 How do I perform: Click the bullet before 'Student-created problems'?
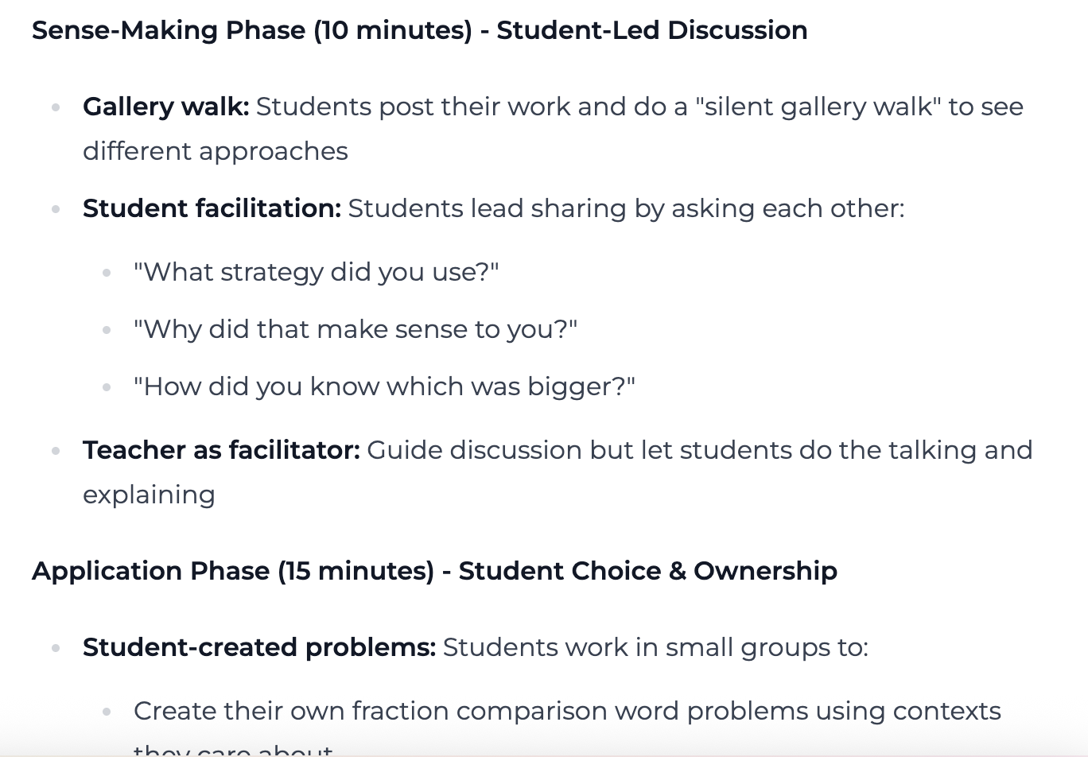tap(56, 648)
